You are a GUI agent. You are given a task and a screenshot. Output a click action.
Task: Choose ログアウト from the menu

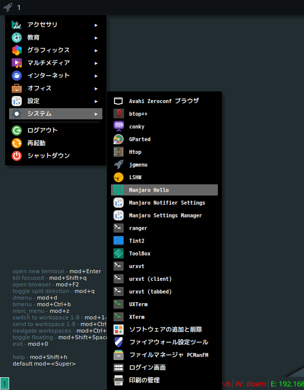(56, 130)
